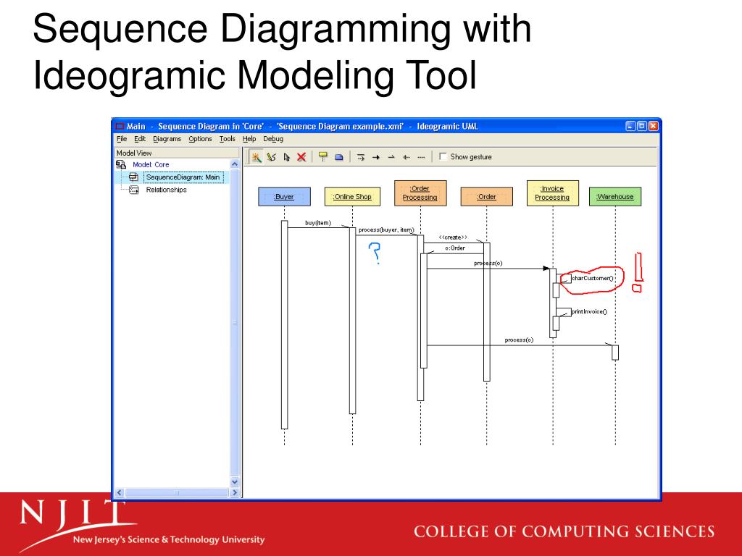The width and height of the screenshot is (742, 556).
Task: Select the dashed line tool
Action: [x=421, y=157]
